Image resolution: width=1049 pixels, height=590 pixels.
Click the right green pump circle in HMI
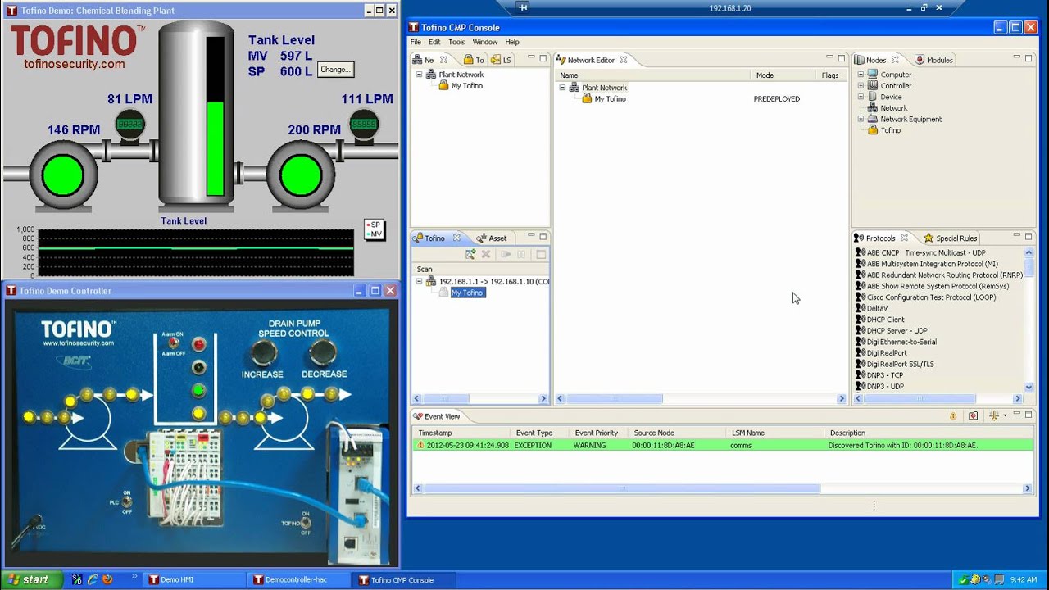300,175
